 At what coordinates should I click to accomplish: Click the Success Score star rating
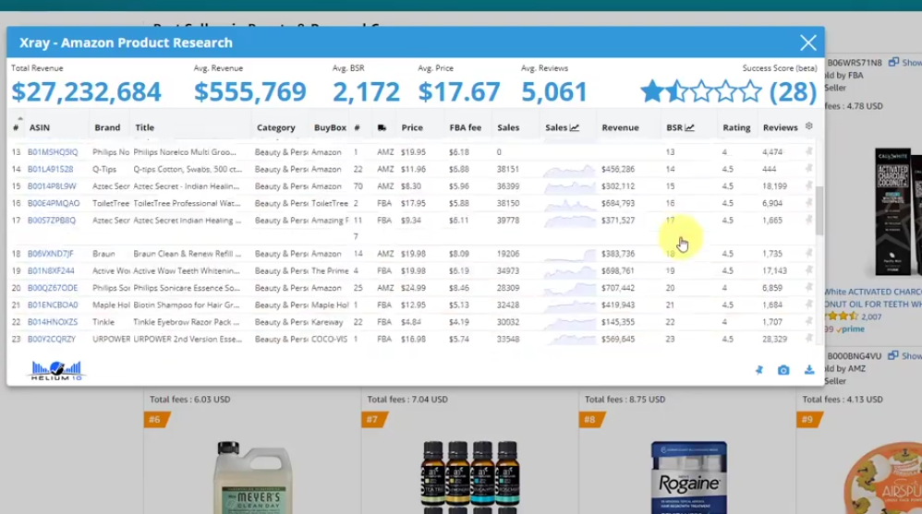[701, 91]
